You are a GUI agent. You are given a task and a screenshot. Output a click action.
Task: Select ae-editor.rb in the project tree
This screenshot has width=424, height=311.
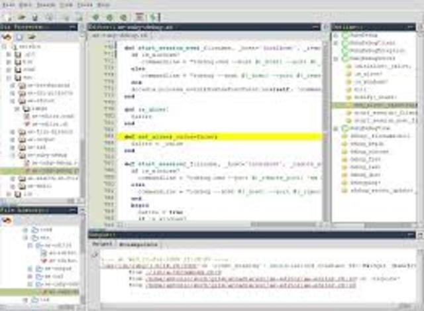(50, 124)
